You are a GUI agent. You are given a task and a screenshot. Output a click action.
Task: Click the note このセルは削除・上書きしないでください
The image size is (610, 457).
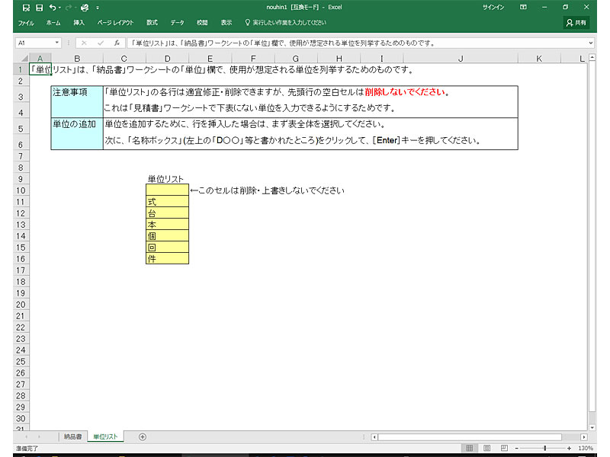[268, 190]
